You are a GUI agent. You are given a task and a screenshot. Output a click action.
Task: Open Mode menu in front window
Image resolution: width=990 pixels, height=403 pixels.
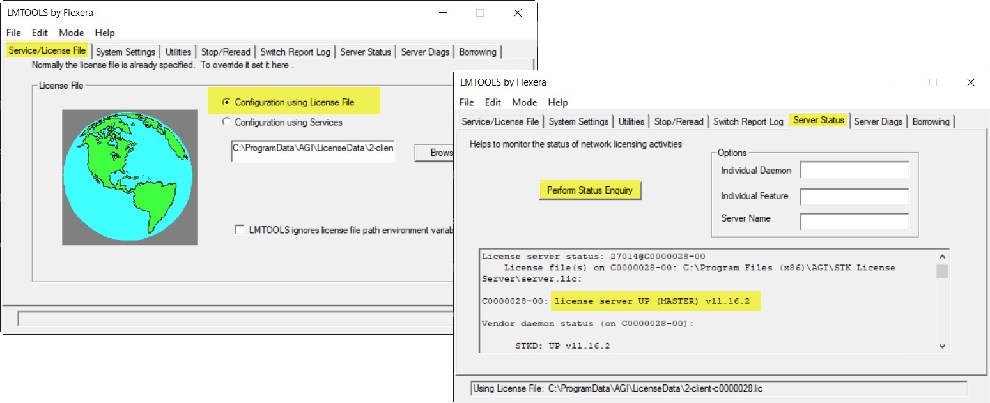pyautogui.click(x=525, y=102)
